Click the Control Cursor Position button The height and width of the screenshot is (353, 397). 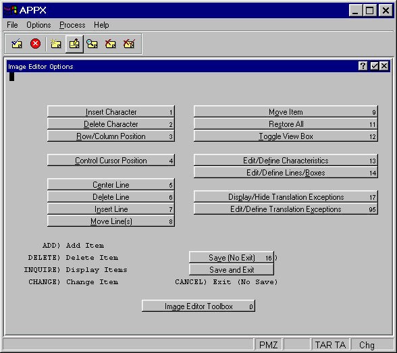111,160
